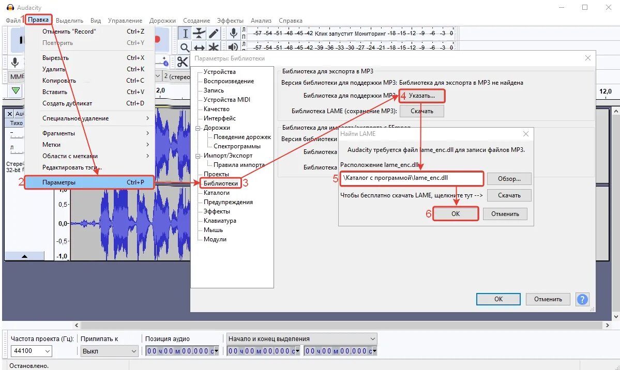The width and height of the screenshot is (620, 370).
Task: Click the speaker icon to enable playback meter
Action: [x=233, y=47]
